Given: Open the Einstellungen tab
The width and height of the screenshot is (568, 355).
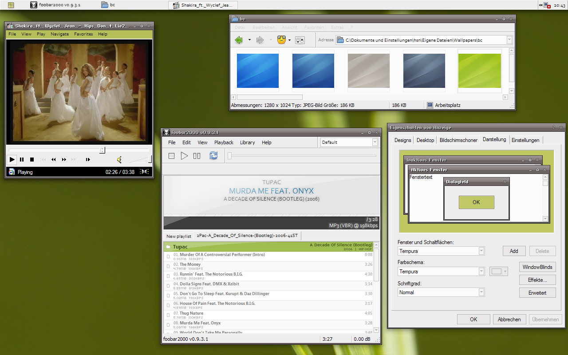Looking at the screenshot, I should (525, 140).
